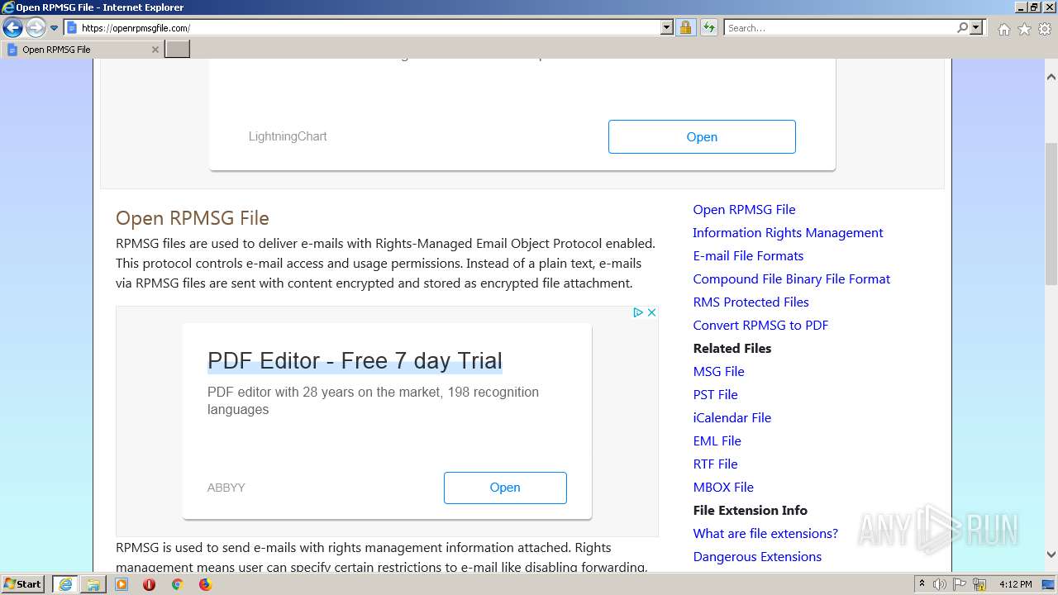The width and height of the screenshot is (1058, 595).
Task: Expand the address bar autocomplete dropdown
Action: (667, 28)
